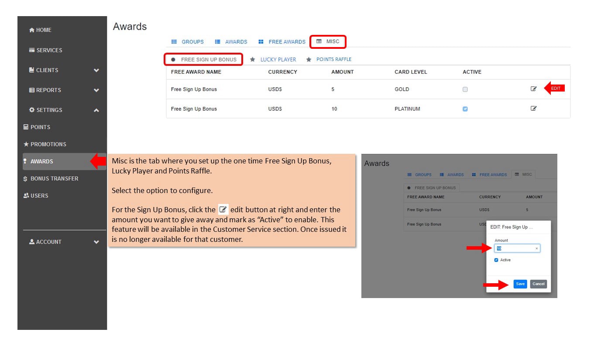Switch to the FREE AWARDS tab
594x346 pixels.
tap(282, 42)
